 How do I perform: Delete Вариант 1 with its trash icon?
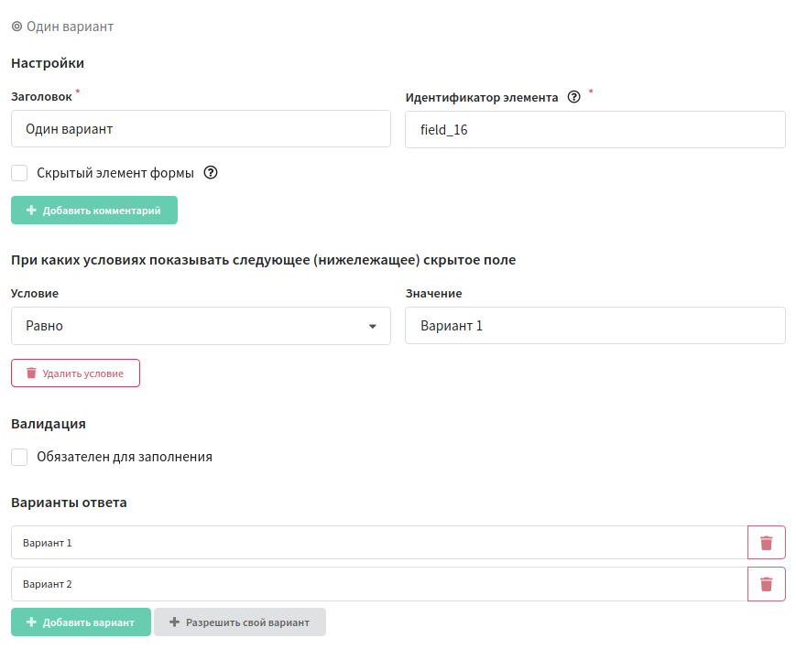tap(766, 543)
